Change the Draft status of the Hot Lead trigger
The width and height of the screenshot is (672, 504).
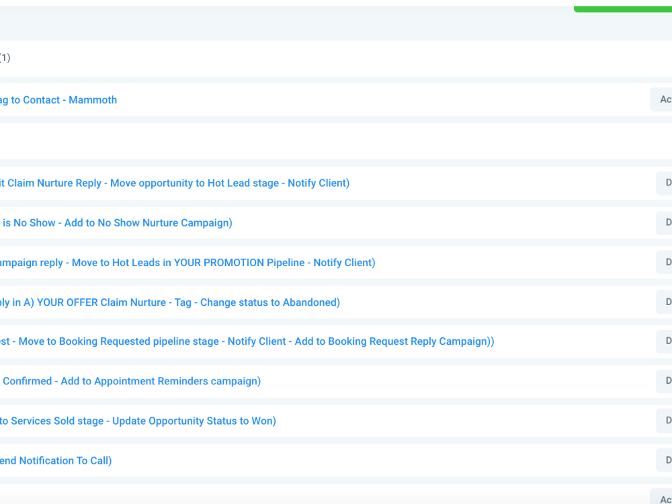coord(665,183)
